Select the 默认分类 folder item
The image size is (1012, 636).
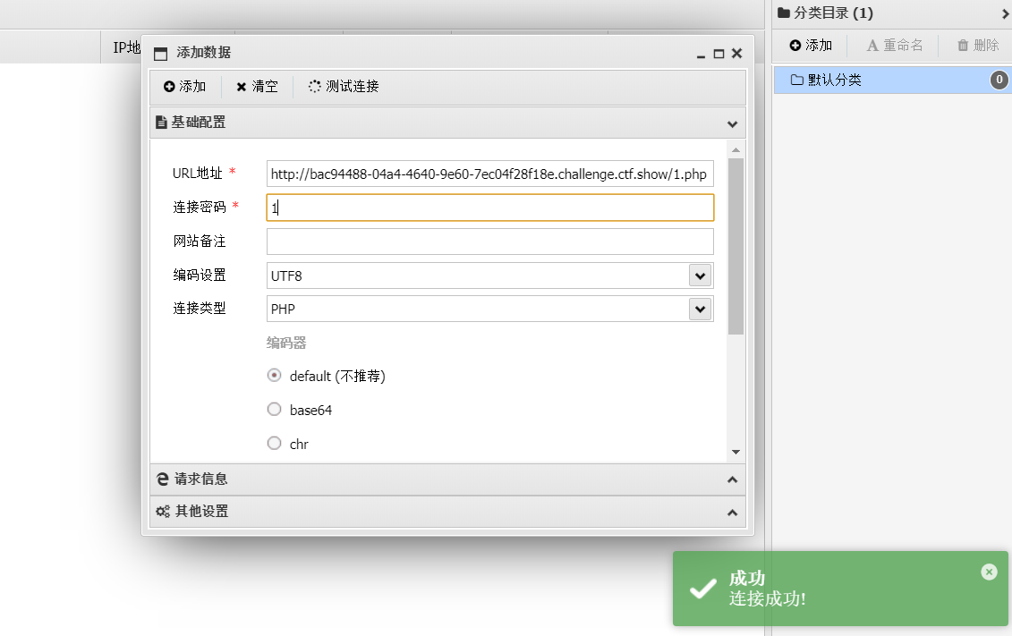[x=892, y=80]
